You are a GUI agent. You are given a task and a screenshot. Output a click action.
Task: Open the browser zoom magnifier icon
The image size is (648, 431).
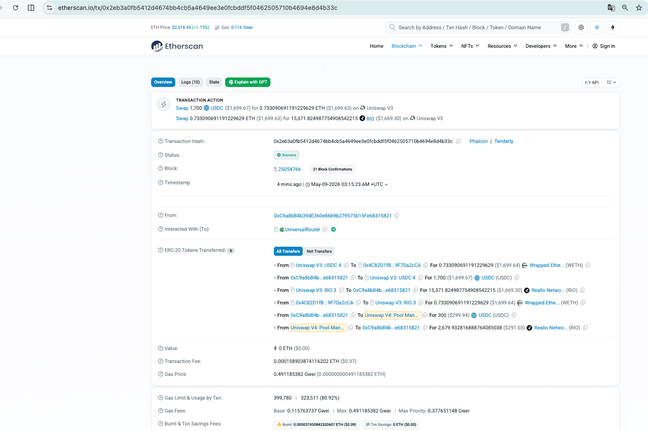tap(625, 8)
